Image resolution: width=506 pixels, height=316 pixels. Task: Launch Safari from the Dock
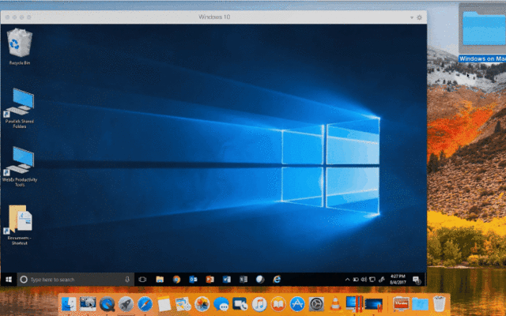(x=145, y=304)
